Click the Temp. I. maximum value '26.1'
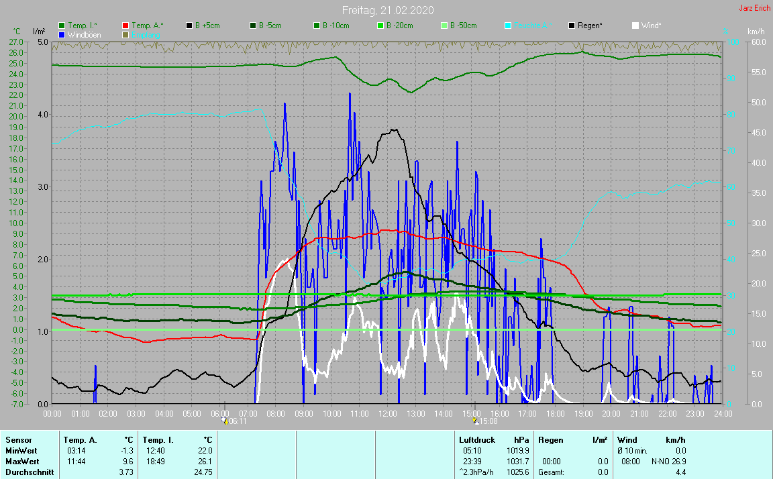 (205, 462)
